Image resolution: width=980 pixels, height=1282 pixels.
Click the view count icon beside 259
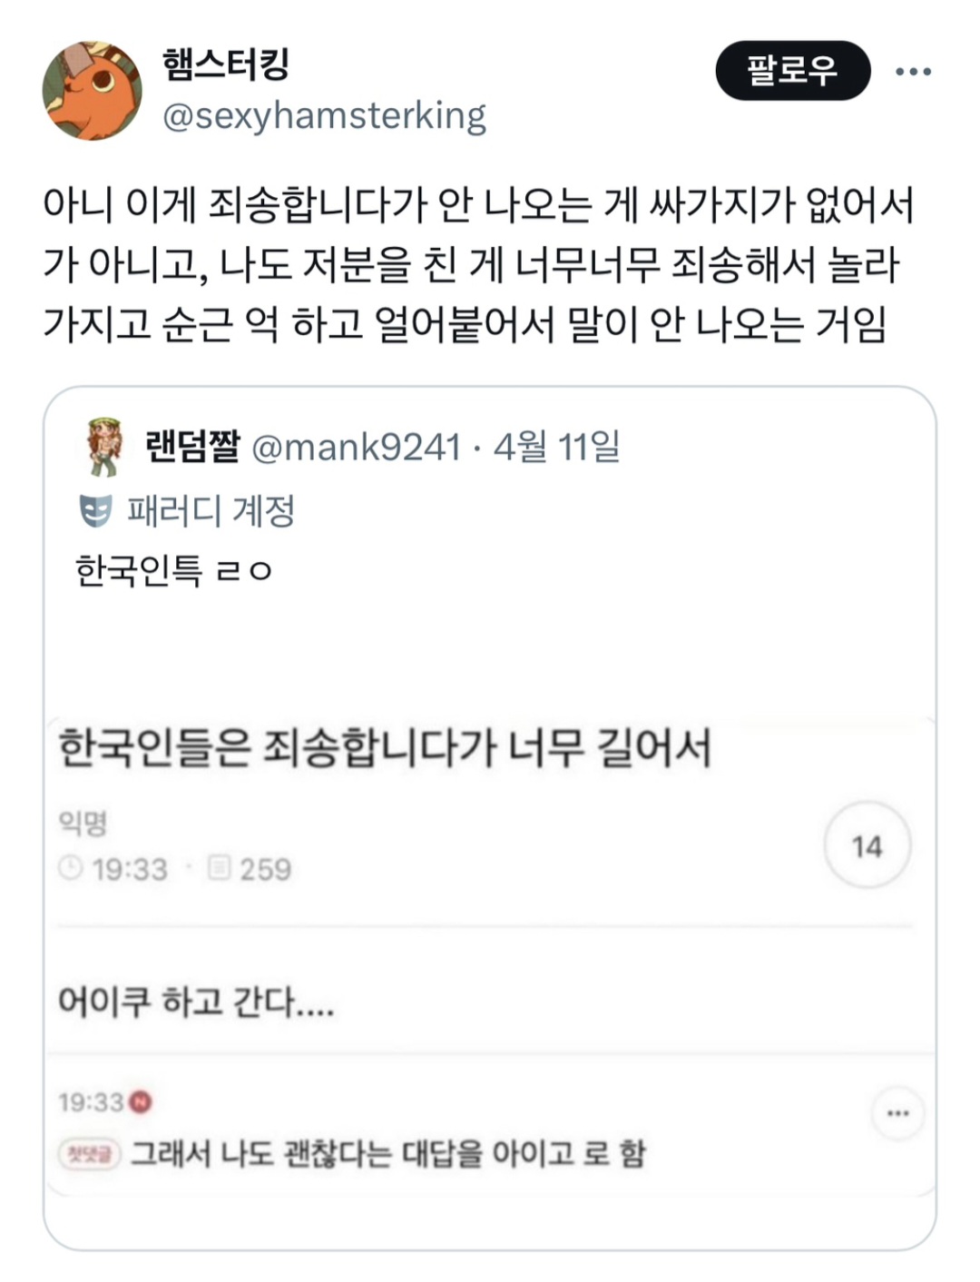219,868
